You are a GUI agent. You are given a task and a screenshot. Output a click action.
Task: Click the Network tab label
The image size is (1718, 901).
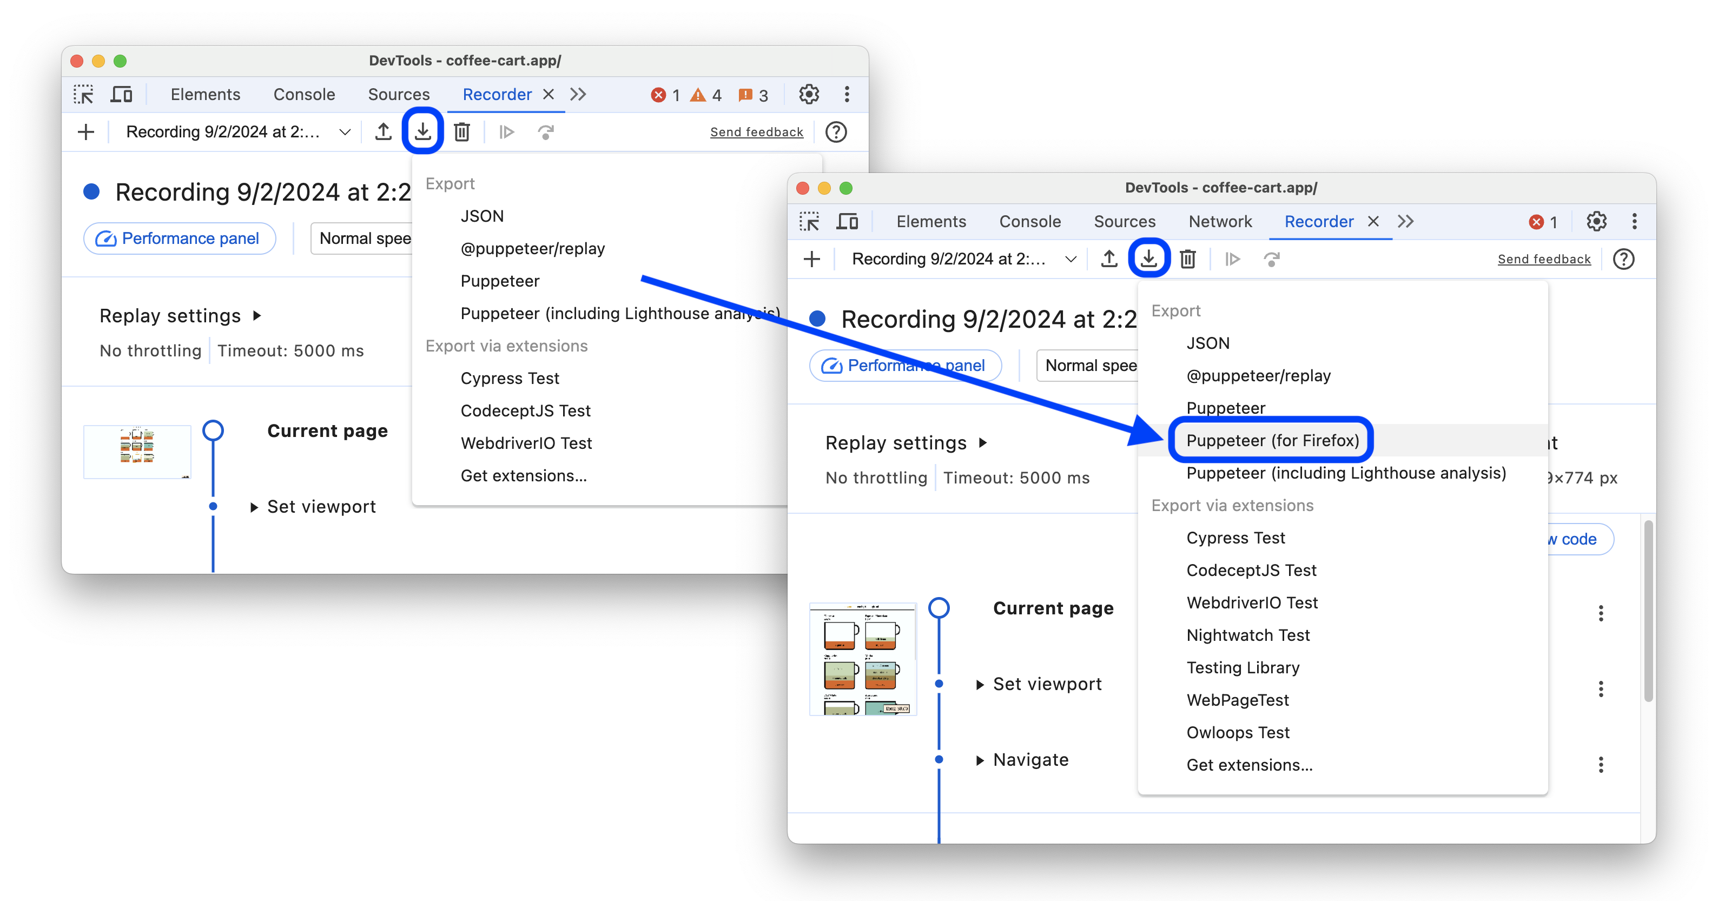[x=1220, y=221]
